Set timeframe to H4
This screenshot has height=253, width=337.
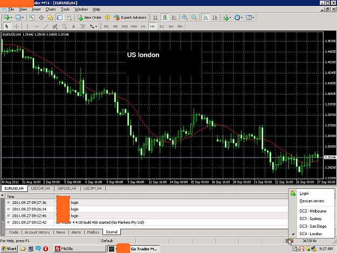tap(153, 26)
